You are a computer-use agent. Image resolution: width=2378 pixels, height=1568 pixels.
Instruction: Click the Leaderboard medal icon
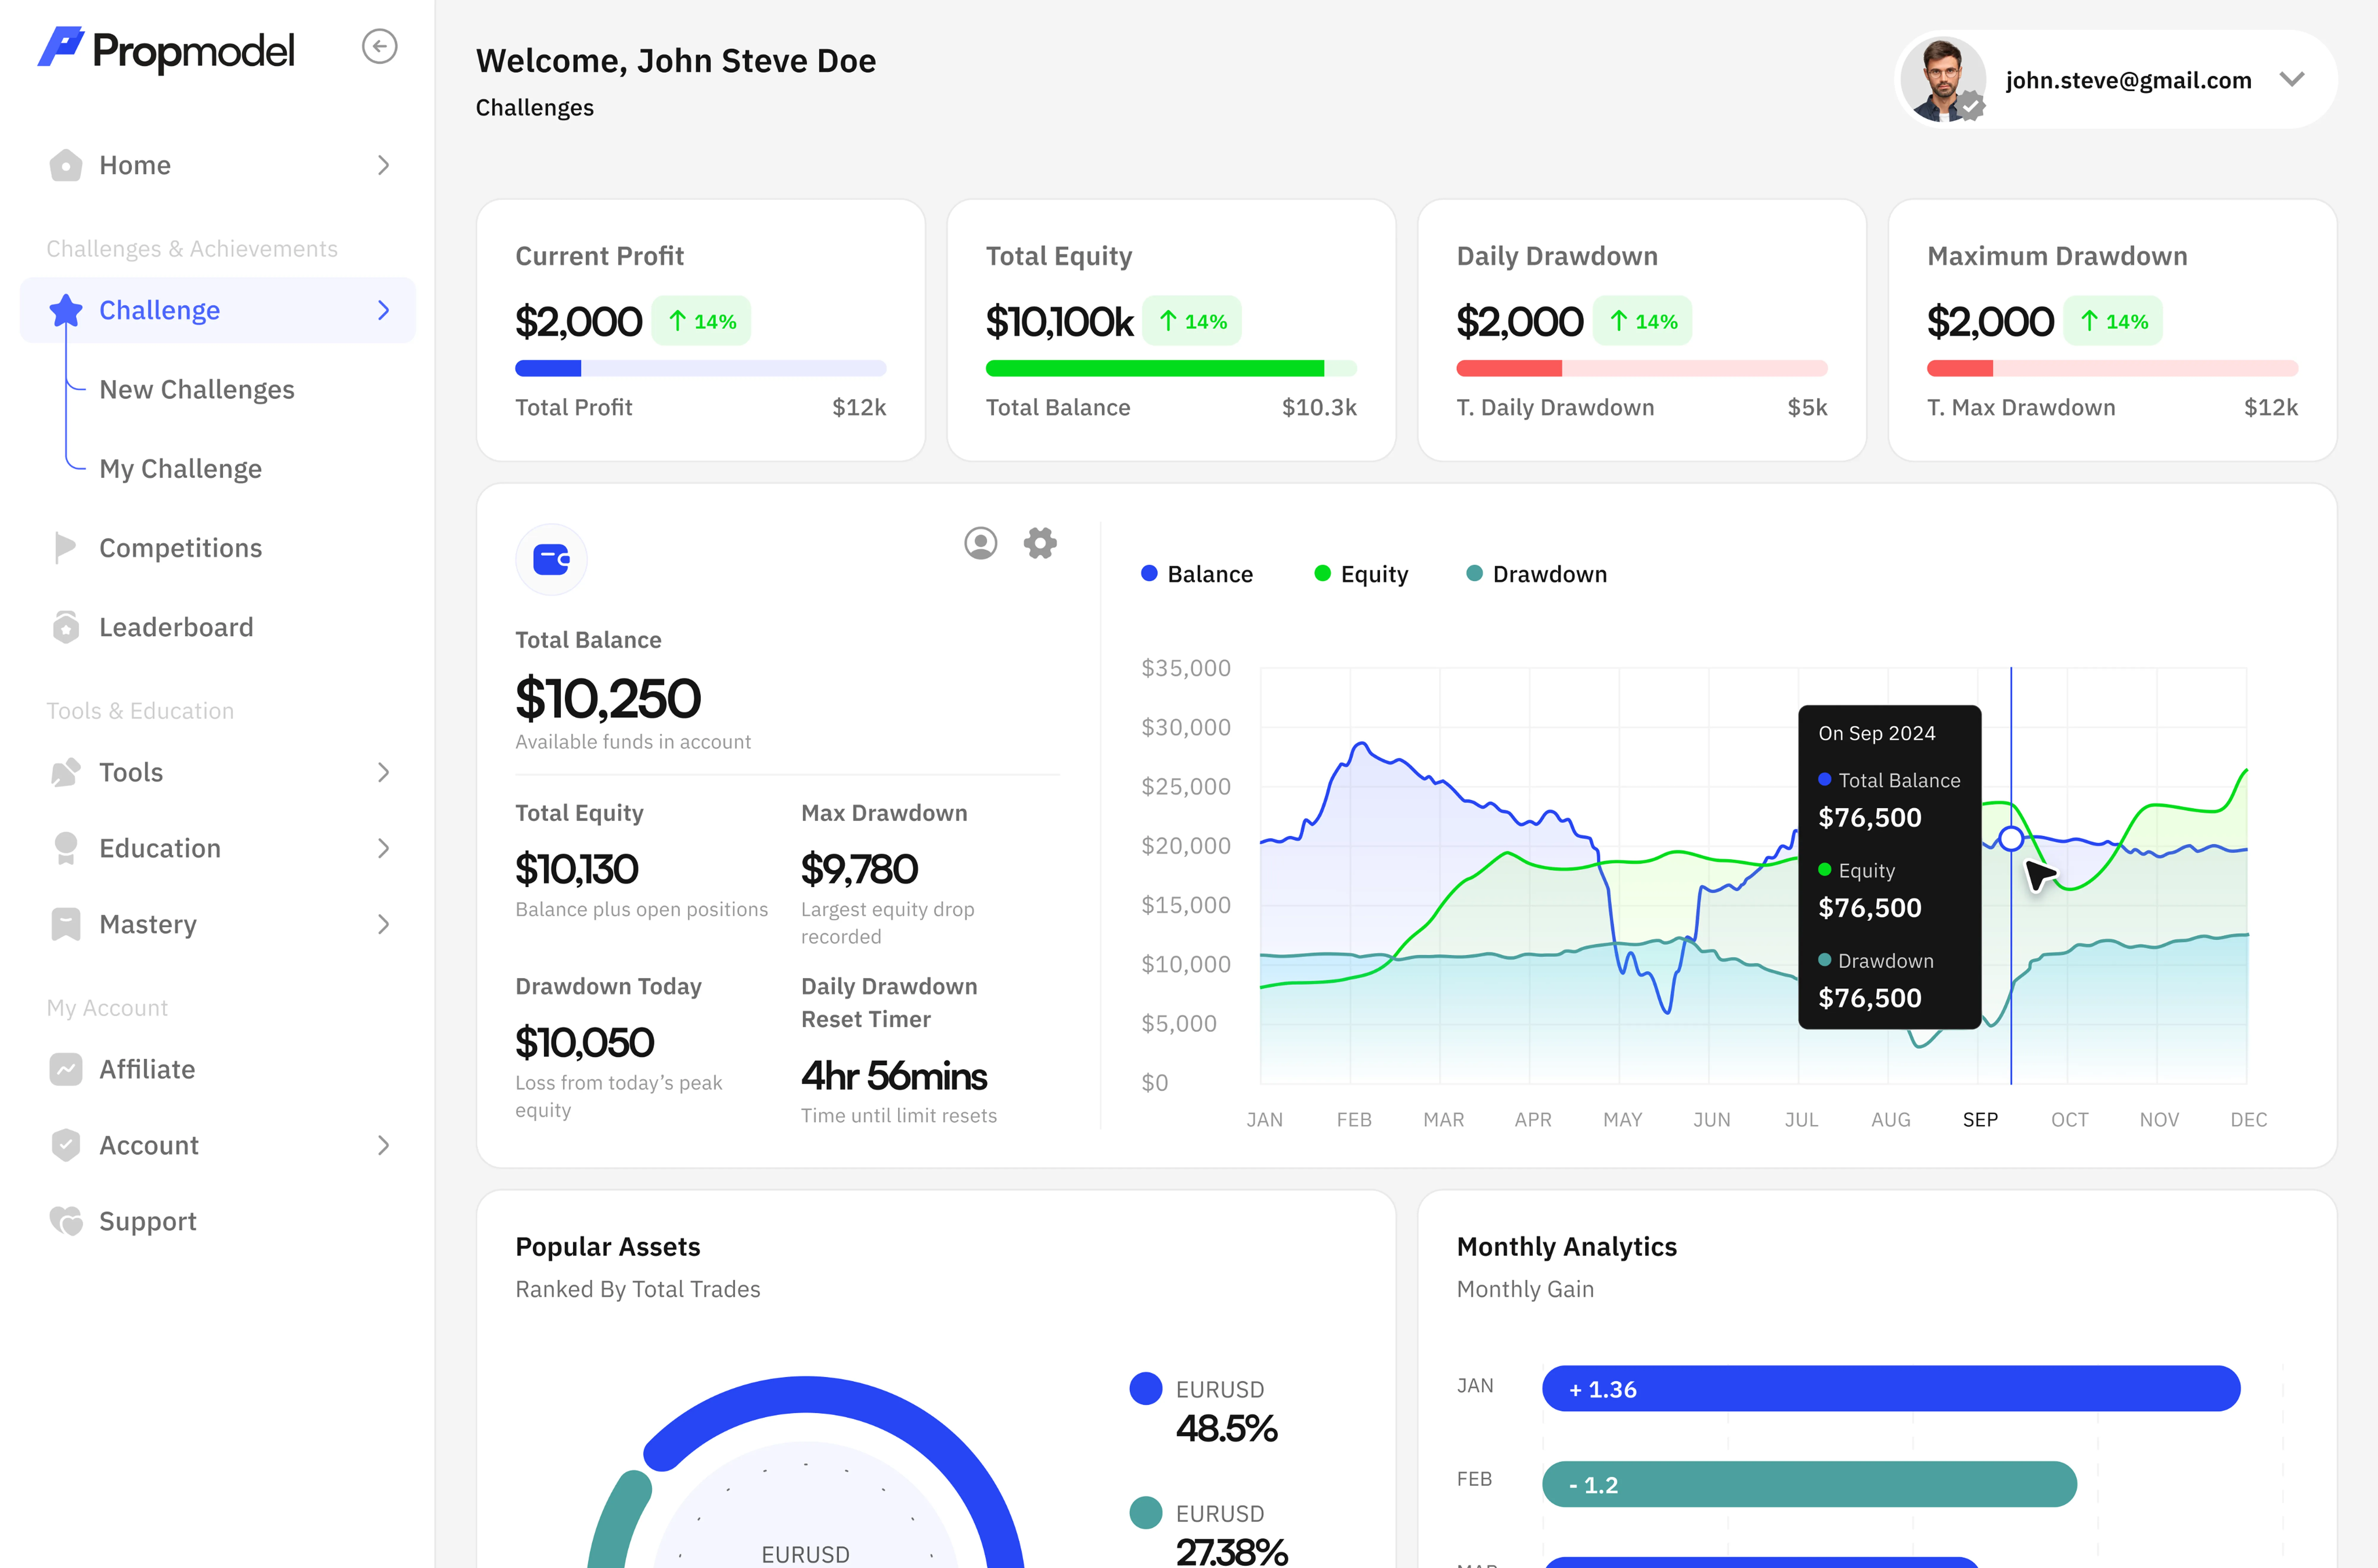pyautogui.click(x=66, y=627)
